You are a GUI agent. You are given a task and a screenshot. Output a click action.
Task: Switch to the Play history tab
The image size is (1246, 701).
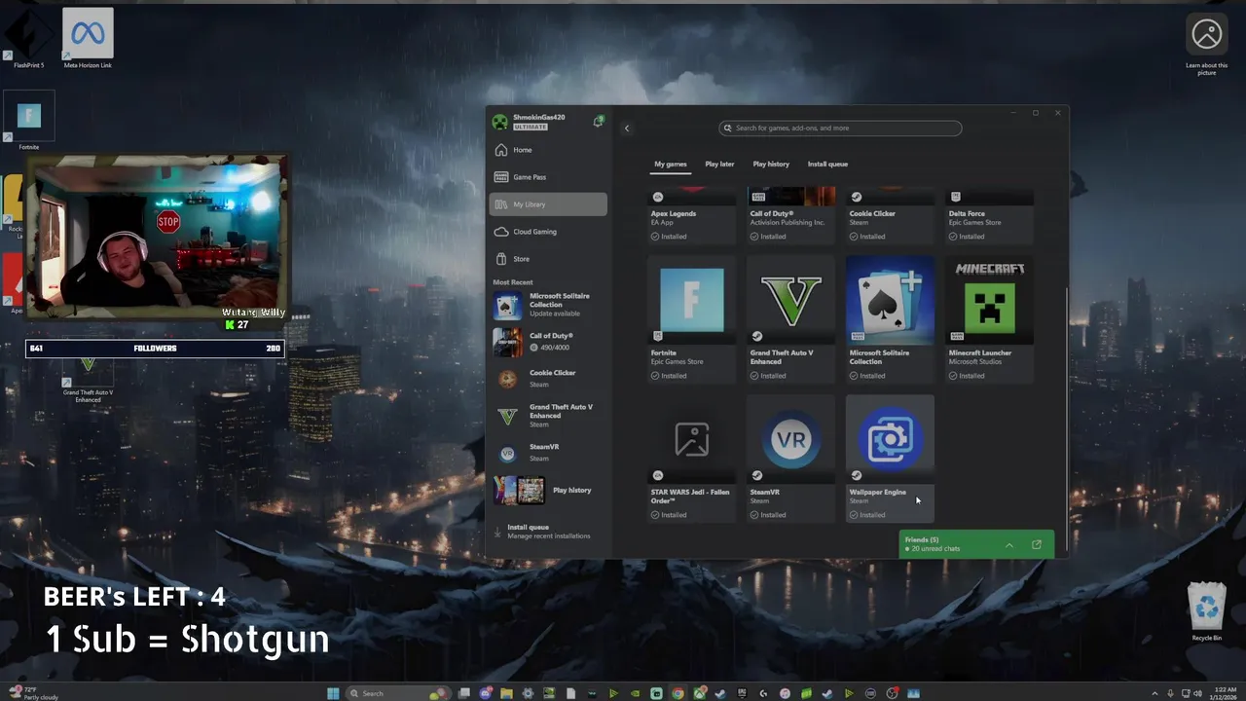coord(771,165)
